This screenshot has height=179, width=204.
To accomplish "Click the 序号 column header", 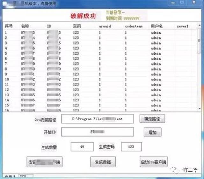I will coord(9,26).
